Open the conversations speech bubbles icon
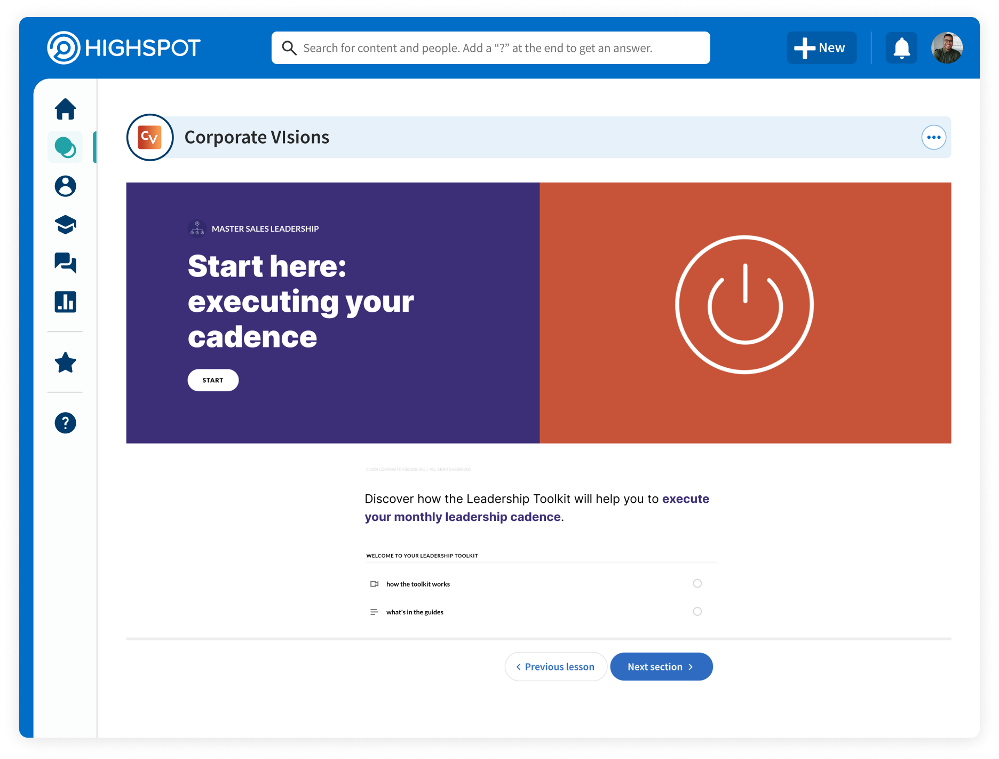Viewport: 999px width, 759px height. click(65, 263)
